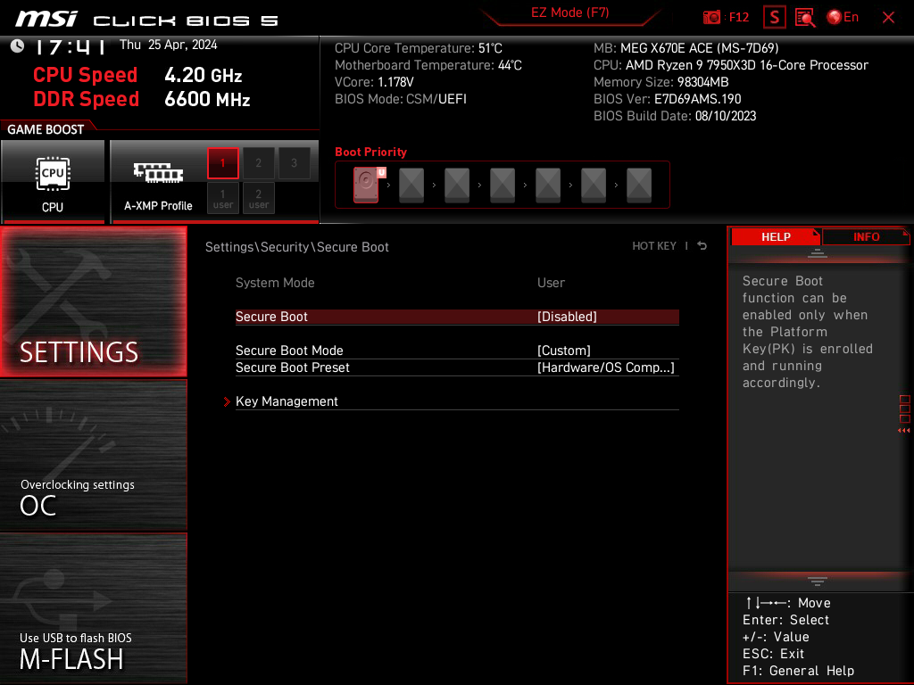Viewport: 914px width, 685px height.
Task: Click the DDR Speed 6600 MHz readout
Action: tap(142, 99)
